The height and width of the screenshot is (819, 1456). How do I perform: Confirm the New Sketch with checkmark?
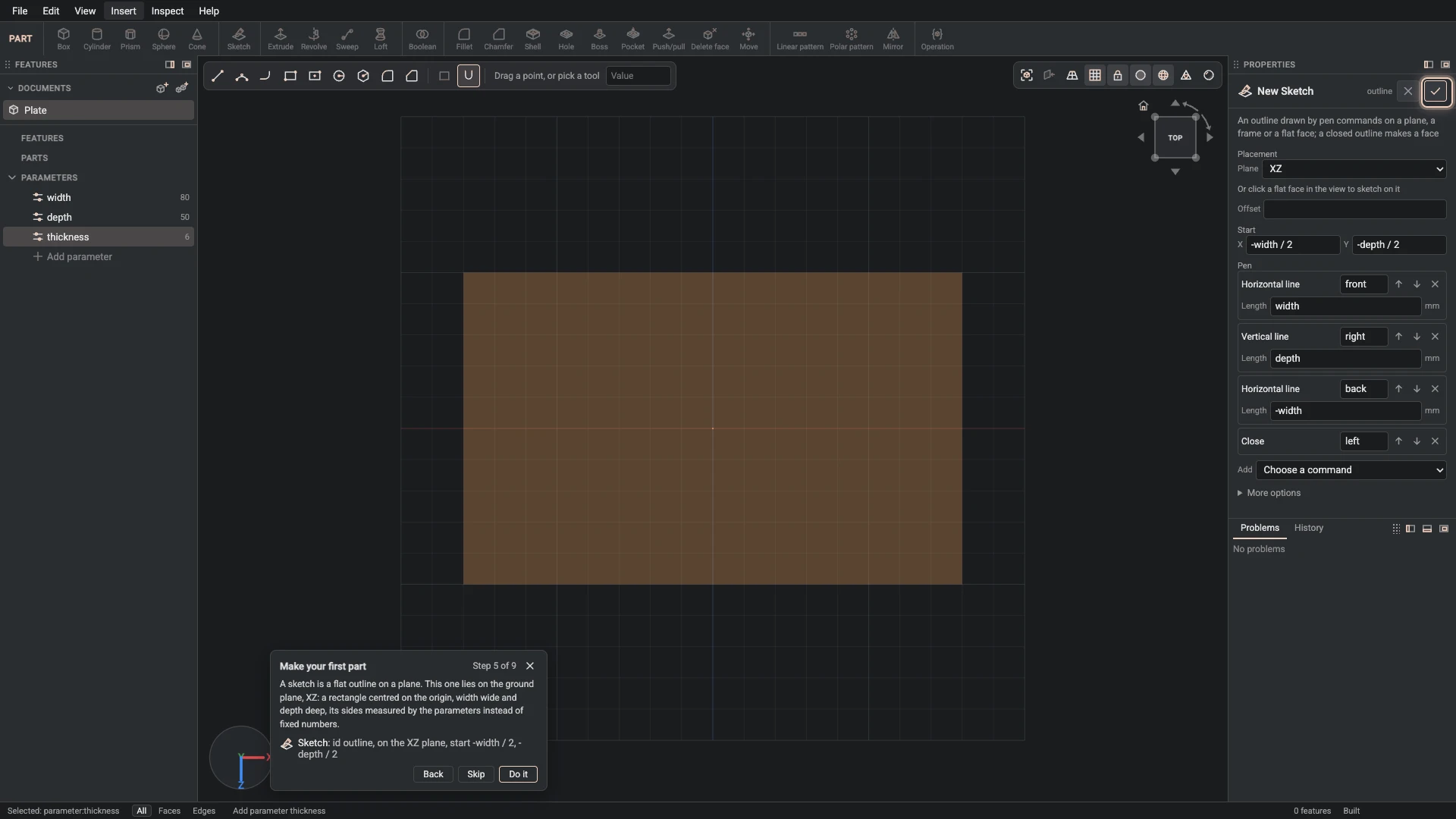pos(1436,91)
